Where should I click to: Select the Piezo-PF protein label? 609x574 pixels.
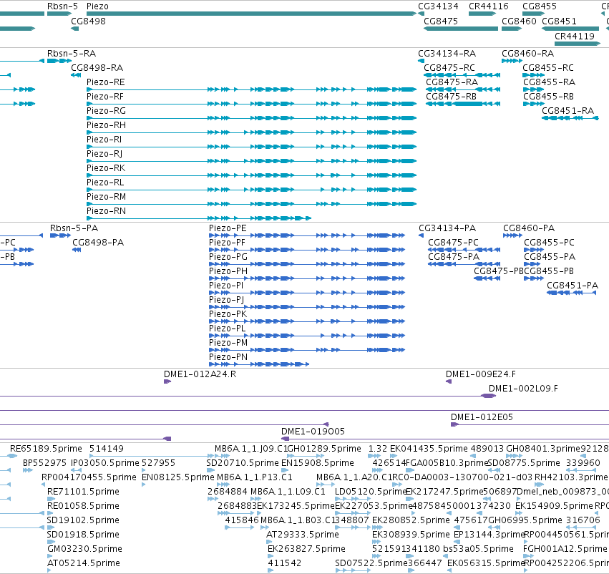227,243
